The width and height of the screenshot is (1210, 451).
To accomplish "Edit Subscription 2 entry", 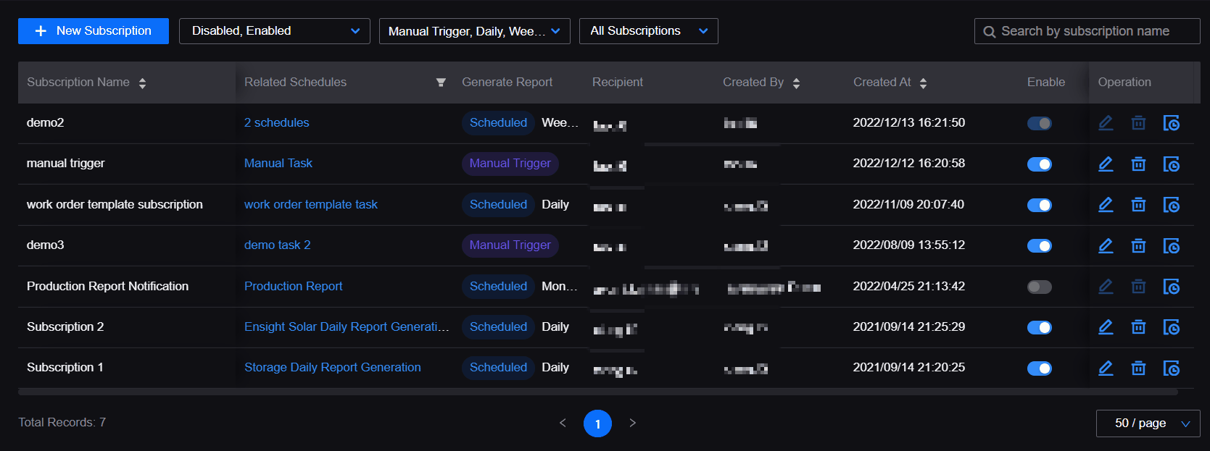I will [x=1106, y=327].
